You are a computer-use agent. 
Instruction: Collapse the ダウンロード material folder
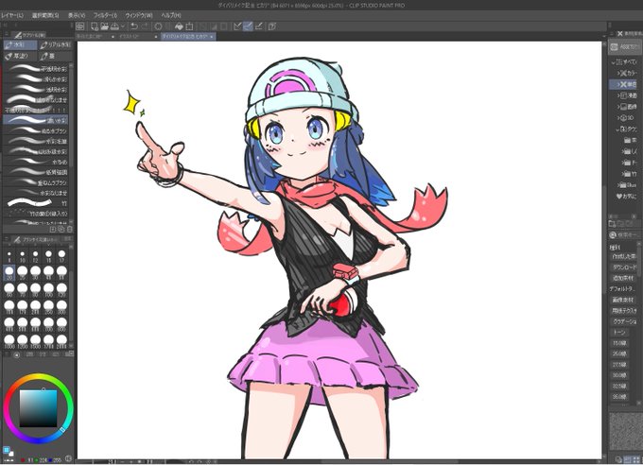tap(617, 129)
